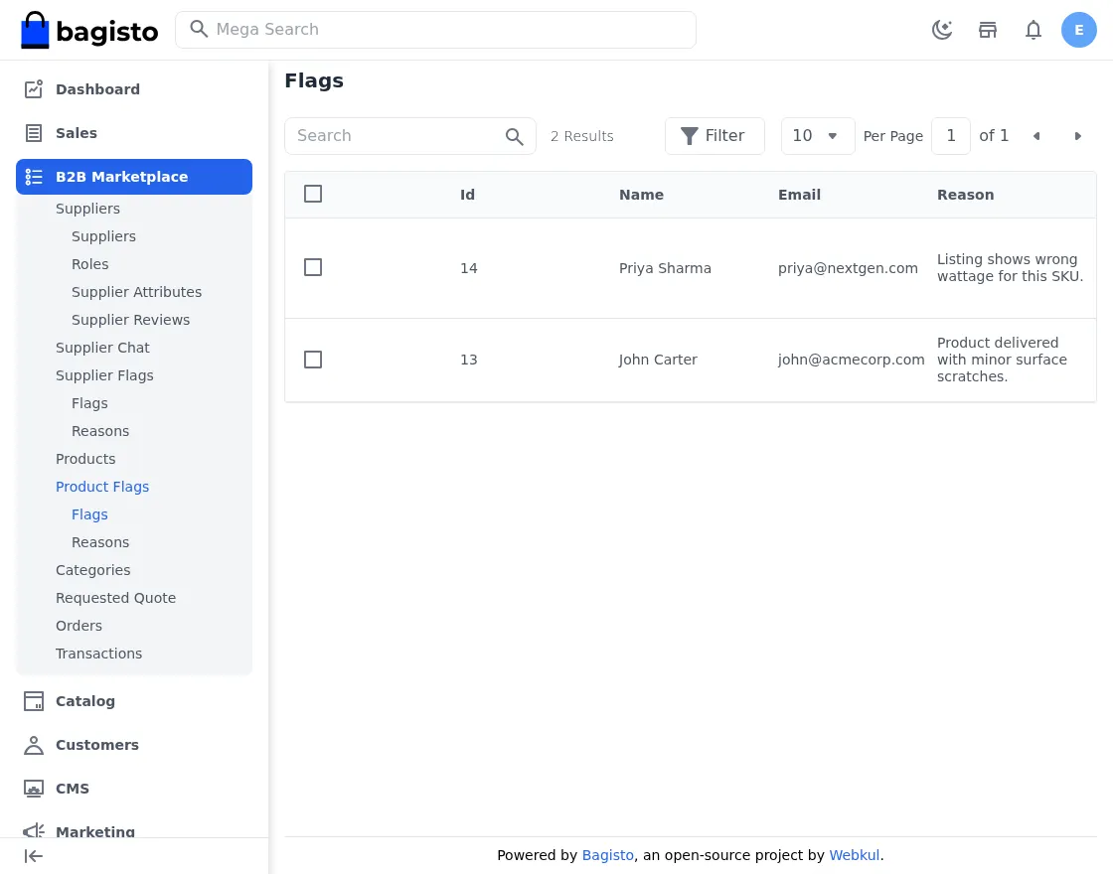The height and width of the screenshot is (874, 1113).
Task: Open Supplier Reviews
Action: coord(130,320)
